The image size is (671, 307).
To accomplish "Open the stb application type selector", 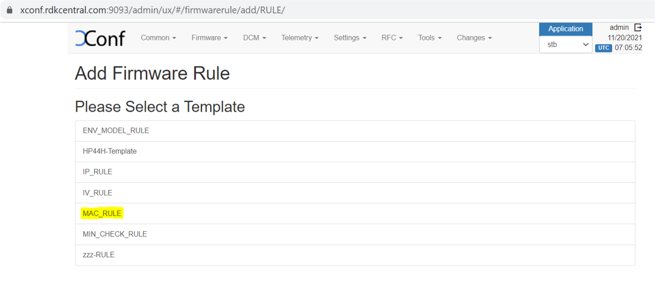I will pyautogui.click(x=565, y=45).
